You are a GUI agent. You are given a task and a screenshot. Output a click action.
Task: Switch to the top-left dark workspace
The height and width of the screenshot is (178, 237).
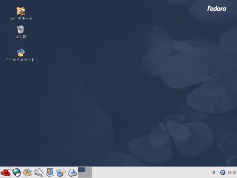[81, 170]
